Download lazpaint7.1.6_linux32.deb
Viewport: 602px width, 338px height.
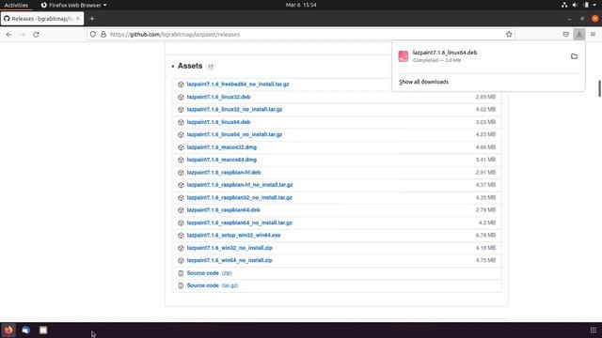[x=218, y=97]
